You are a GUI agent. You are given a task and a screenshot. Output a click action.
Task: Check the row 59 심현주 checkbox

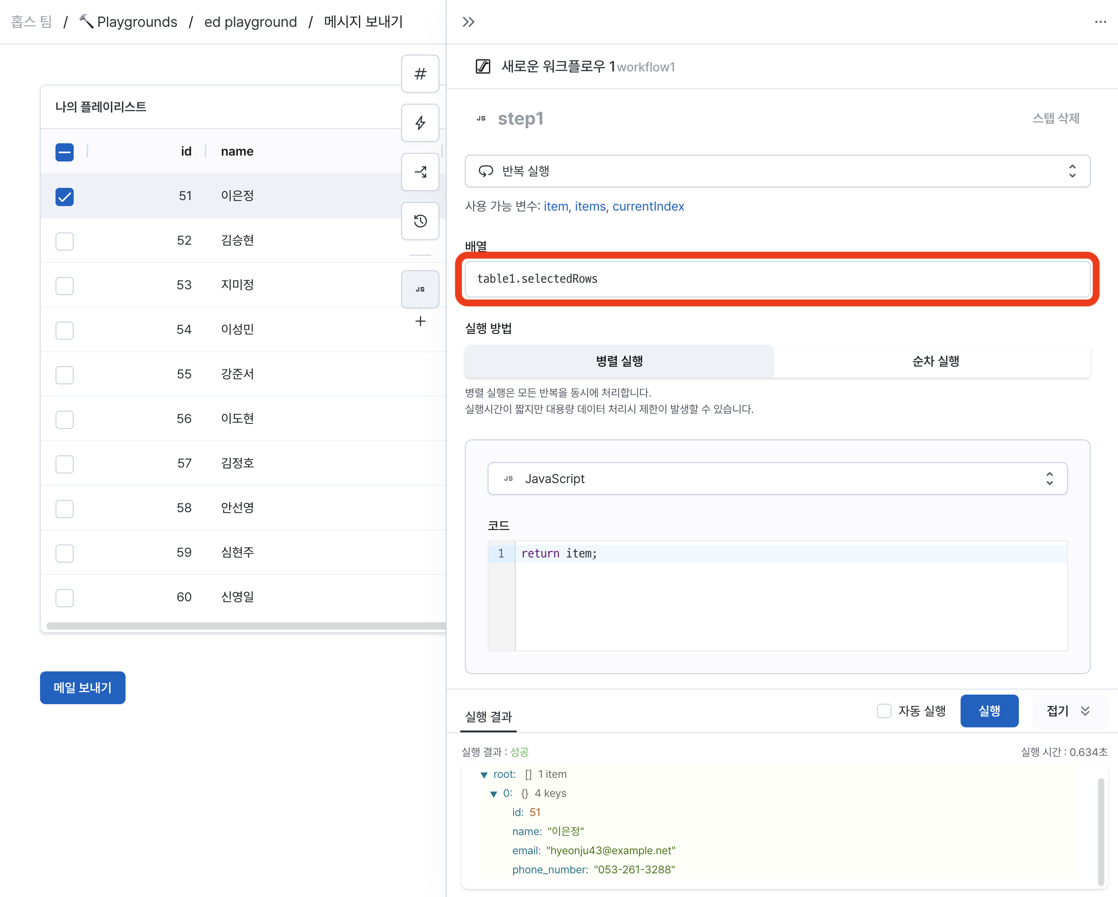point(64,553)
